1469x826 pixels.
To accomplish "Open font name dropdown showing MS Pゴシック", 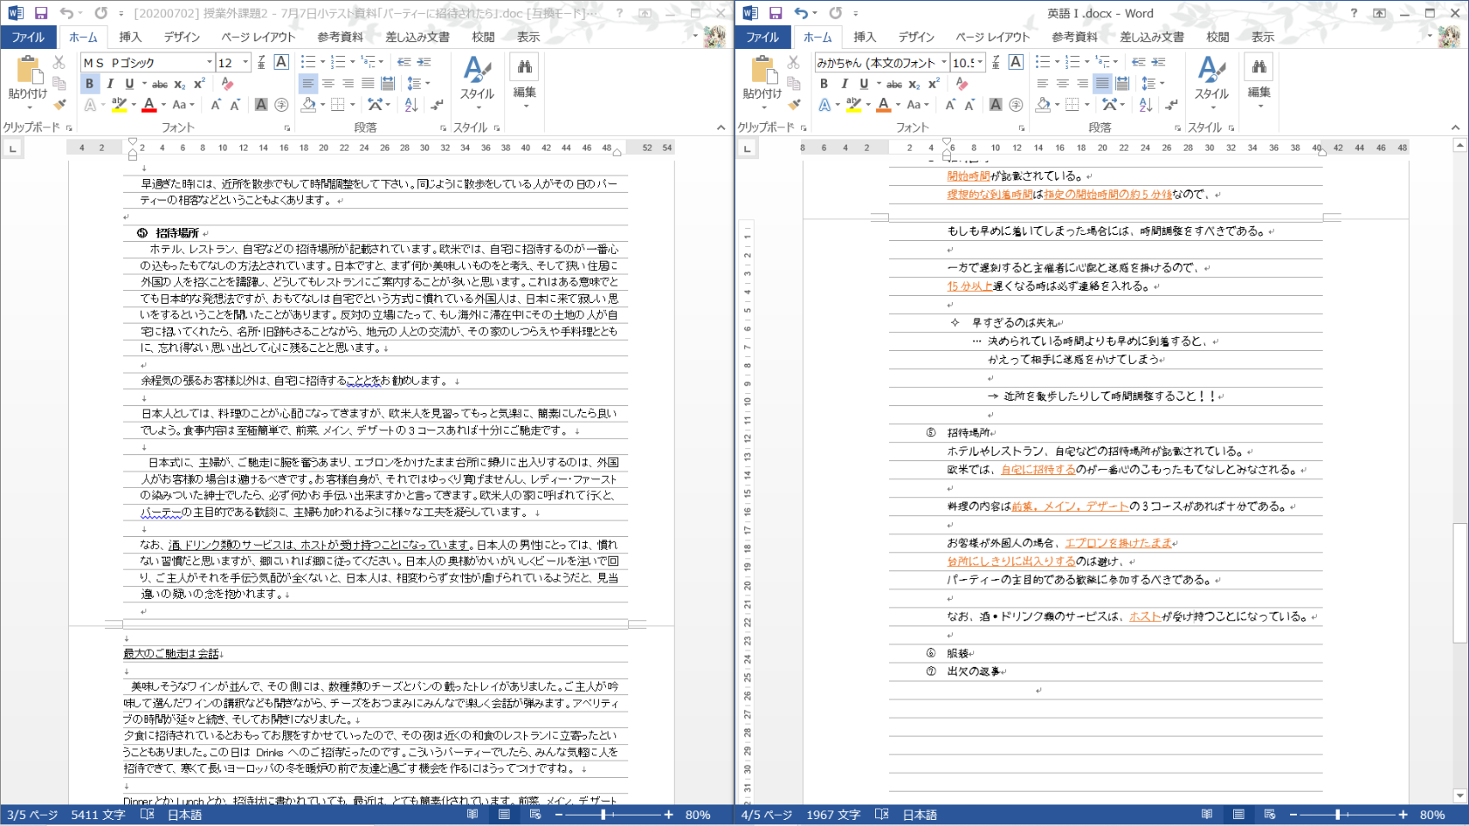I will (x=209, y=62).
